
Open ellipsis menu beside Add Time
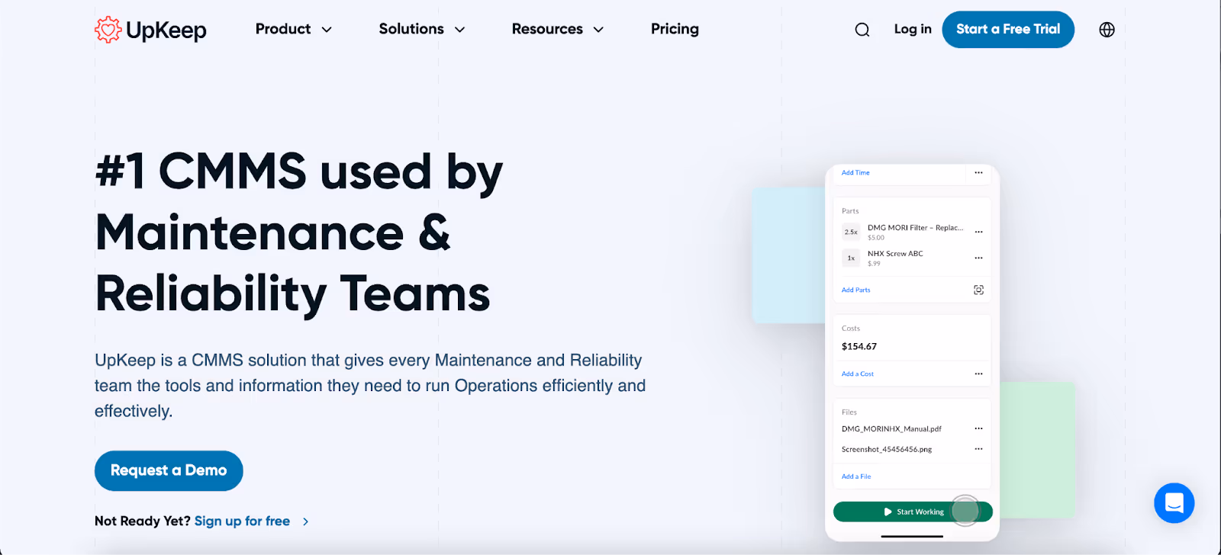(978, 173)
